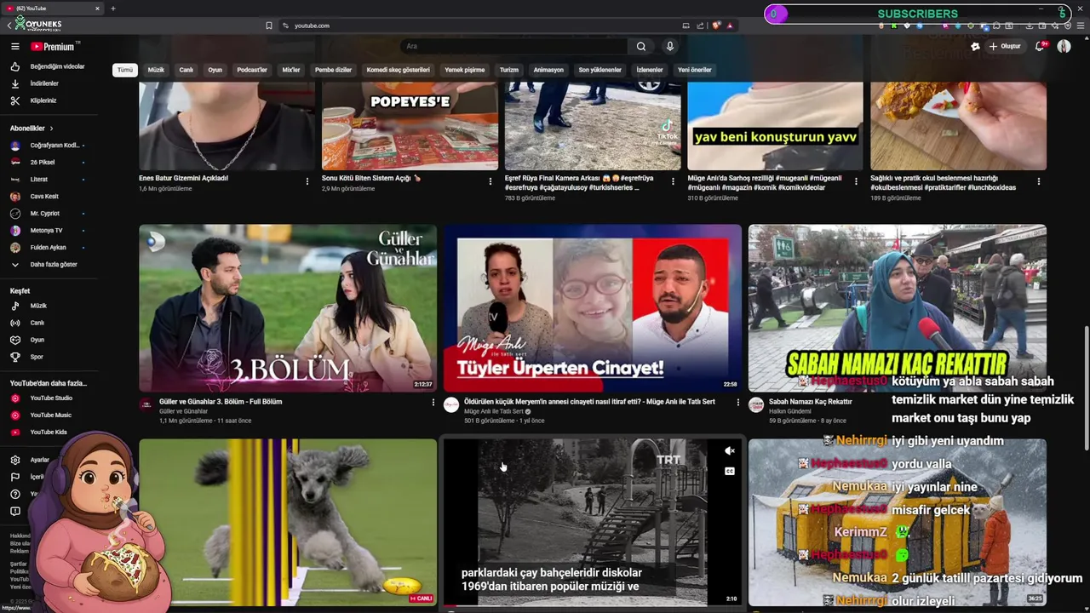The height and width of the screenshot is (613, 1090).
Task: Open Metonya TV subscription channel
Action: pos(47,231)
